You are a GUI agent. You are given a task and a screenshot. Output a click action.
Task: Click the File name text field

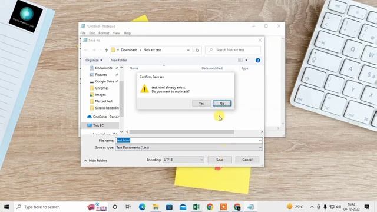(187, 140)
